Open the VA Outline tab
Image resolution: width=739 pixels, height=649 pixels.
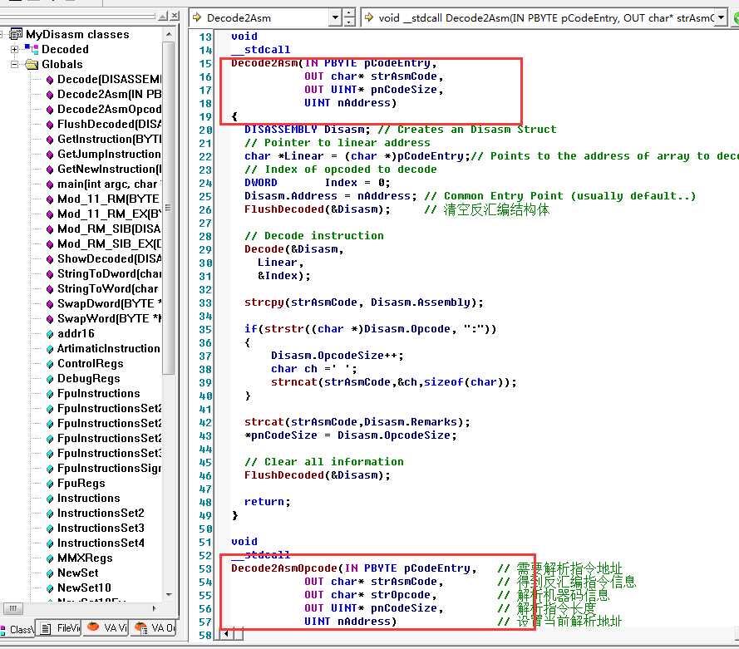pyautogui.click(x=155, y=628)
